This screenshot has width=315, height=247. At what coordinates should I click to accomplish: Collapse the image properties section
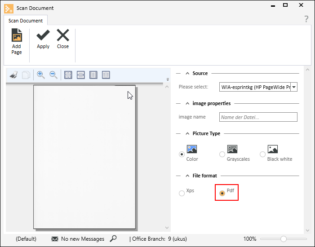187,103
